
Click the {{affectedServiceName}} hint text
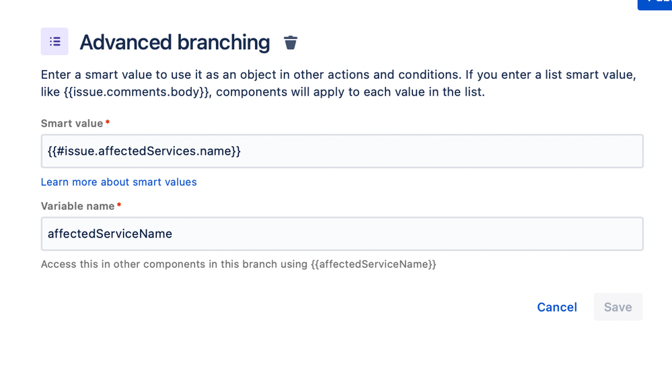pyautogui.click(x=374, y=264)
